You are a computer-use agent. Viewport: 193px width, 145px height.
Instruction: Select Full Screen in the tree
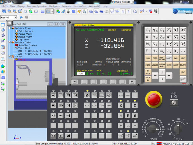click(x=26, y=31)
